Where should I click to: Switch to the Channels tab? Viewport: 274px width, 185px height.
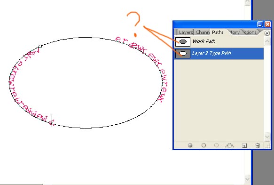[x=203, y=32]
